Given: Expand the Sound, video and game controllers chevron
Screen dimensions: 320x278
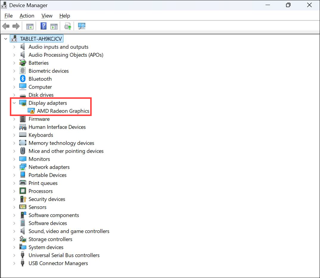Looking at the screenshot, I should coord(14,231).
